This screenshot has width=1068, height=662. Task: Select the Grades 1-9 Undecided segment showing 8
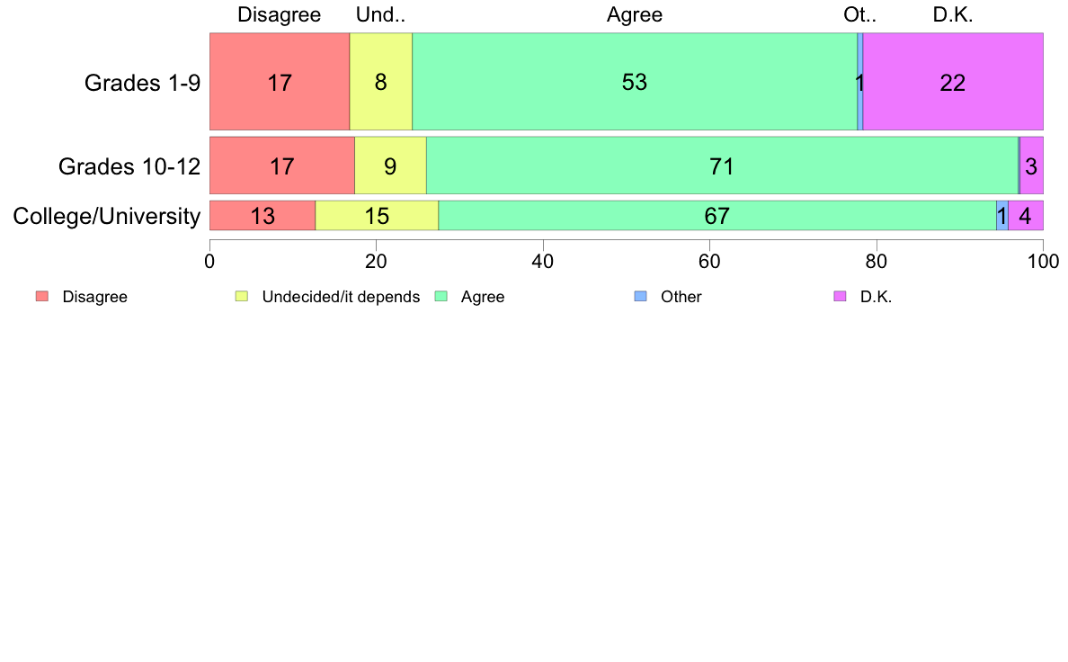click(381, 81)
